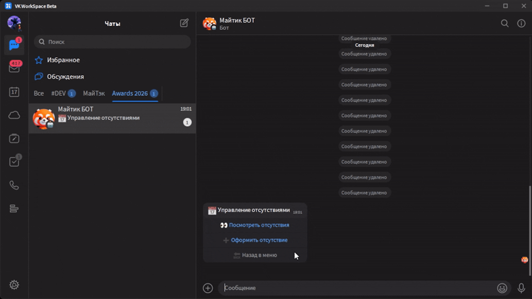The width and height of the screenshot is (532, 299).
Task: Open the emoji picker
Action: click(502, 288)
